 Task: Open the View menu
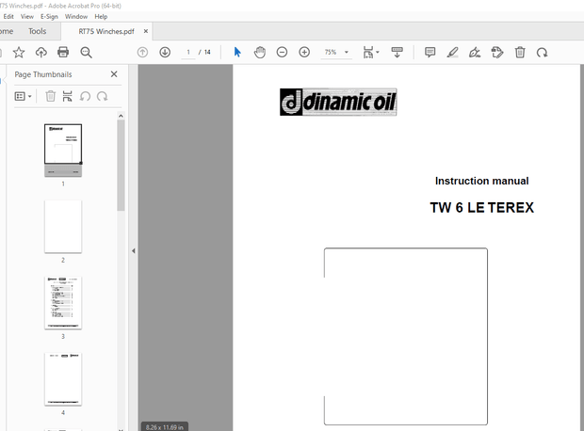pyautogui.click(x=27, y=16)
